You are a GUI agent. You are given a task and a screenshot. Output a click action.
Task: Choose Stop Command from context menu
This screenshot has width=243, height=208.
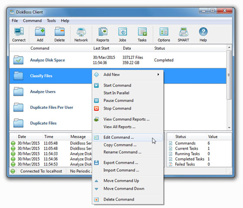[128, 108]
